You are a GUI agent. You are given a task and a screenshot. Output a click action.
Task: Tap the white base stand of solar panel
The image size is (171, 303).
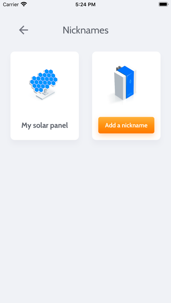45,95
